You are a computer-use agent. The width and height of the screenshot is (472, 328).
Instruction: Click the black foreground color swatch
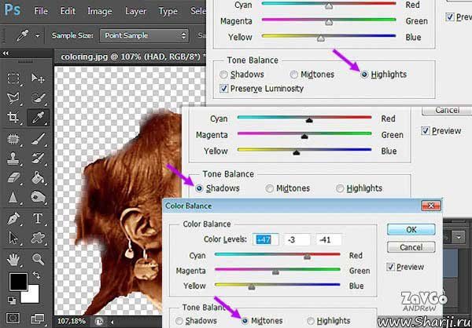coord(17,282)
